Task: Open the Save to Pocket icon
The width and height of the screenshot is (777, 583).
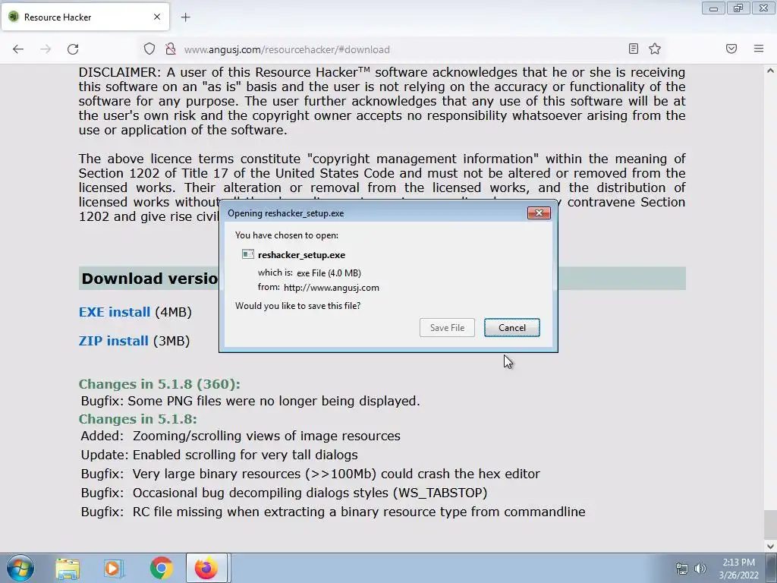Action: pos(731,49)
